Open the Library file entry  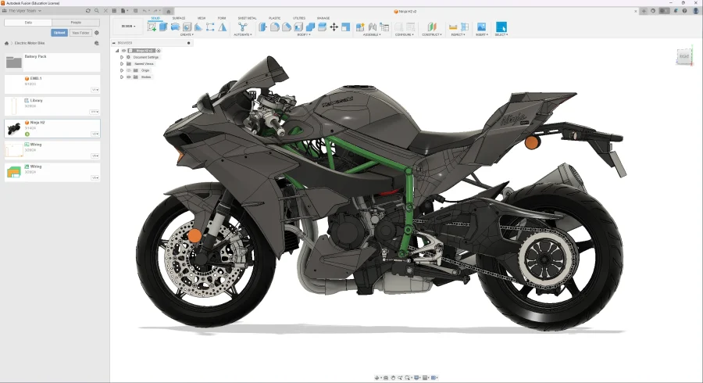click(52, 106)
